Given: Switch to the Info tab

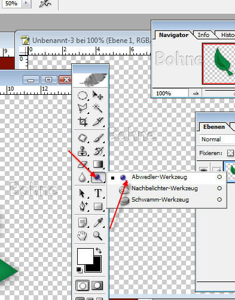Looking at the screenshot, I should pyautogui.click(x=203, y=35).
